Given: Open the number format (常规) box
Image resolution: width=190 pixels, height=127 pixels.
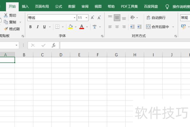Looking at the screenshot, I should pos(185,18).
